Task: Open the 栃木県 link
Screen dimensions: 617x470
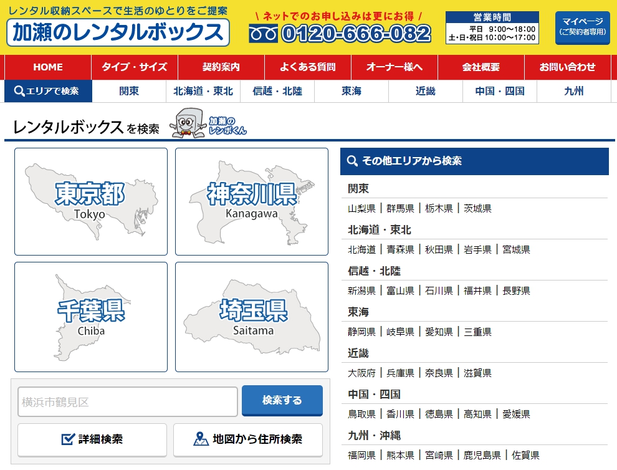Action: tap(439, 209)
